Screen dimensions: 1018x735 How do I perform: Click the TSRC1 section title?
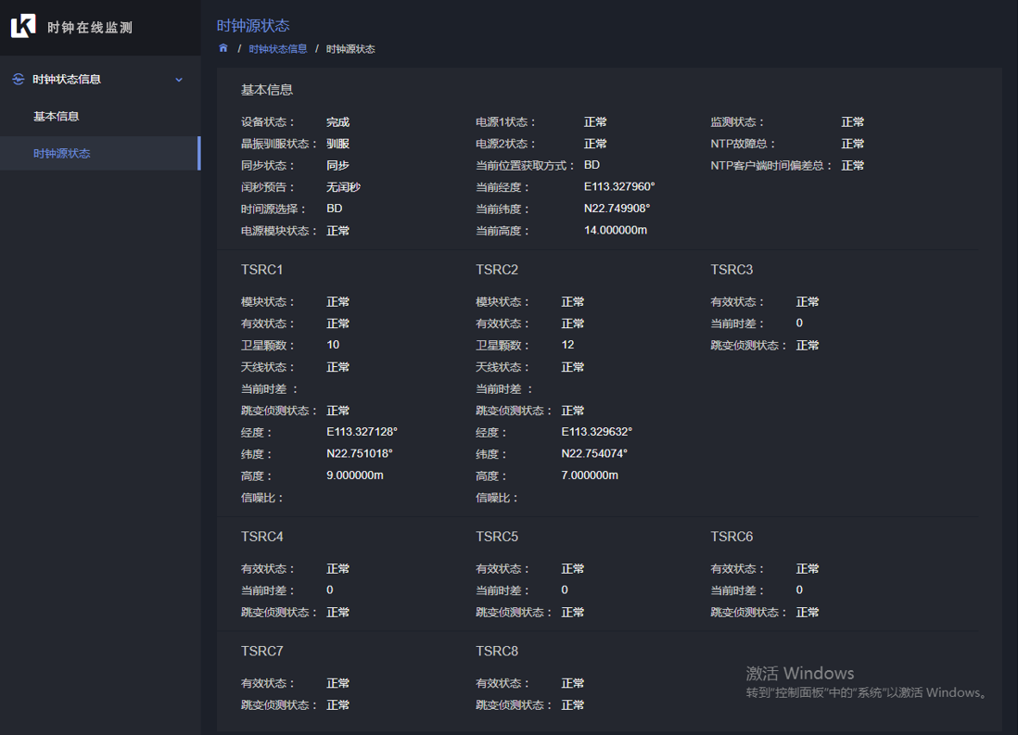tap(262, 270)
